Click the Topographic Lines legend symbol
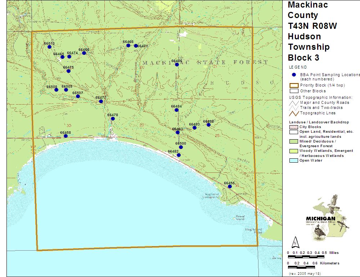 pos(294,113)
